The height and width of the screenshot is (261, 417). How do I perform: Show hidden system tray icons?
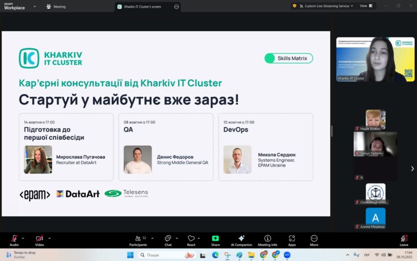click(347, 255)
